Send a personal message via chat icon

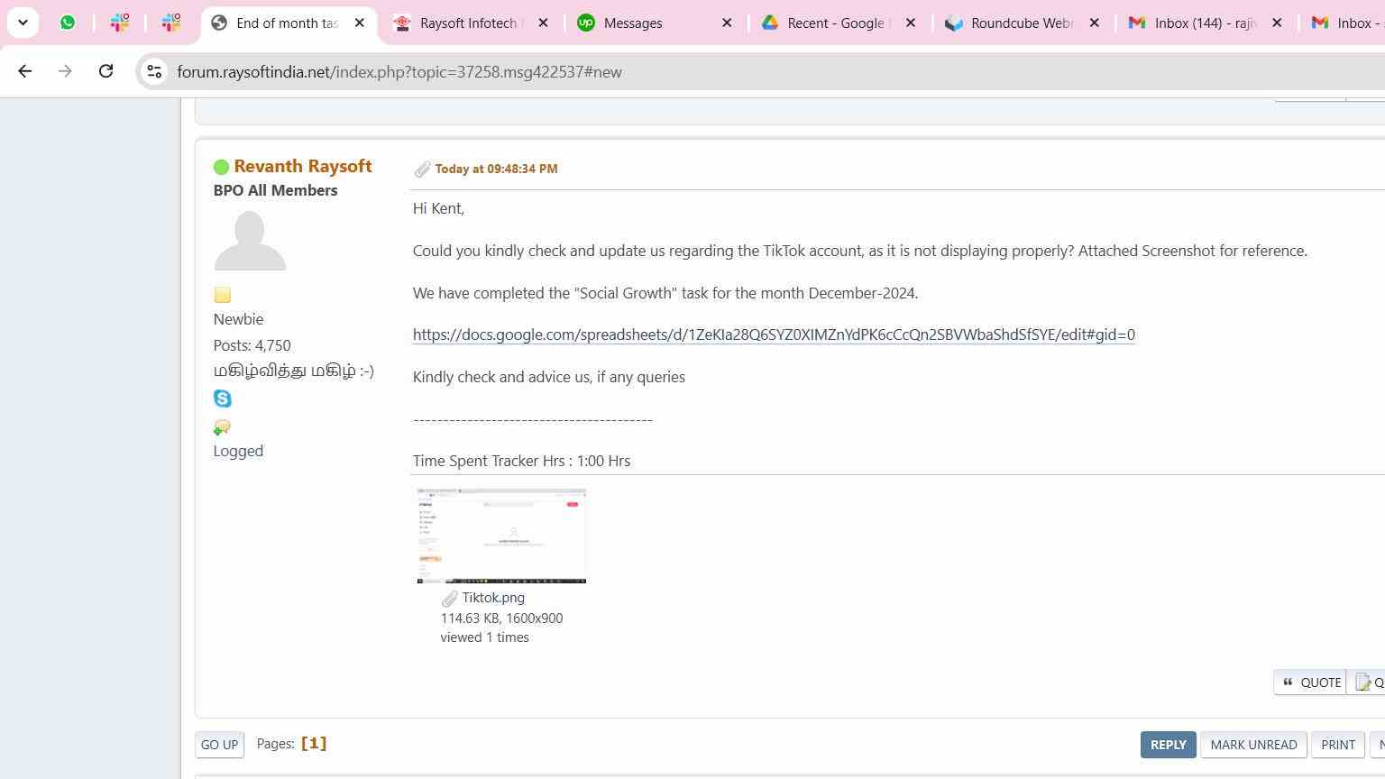(x=222, y=427)
